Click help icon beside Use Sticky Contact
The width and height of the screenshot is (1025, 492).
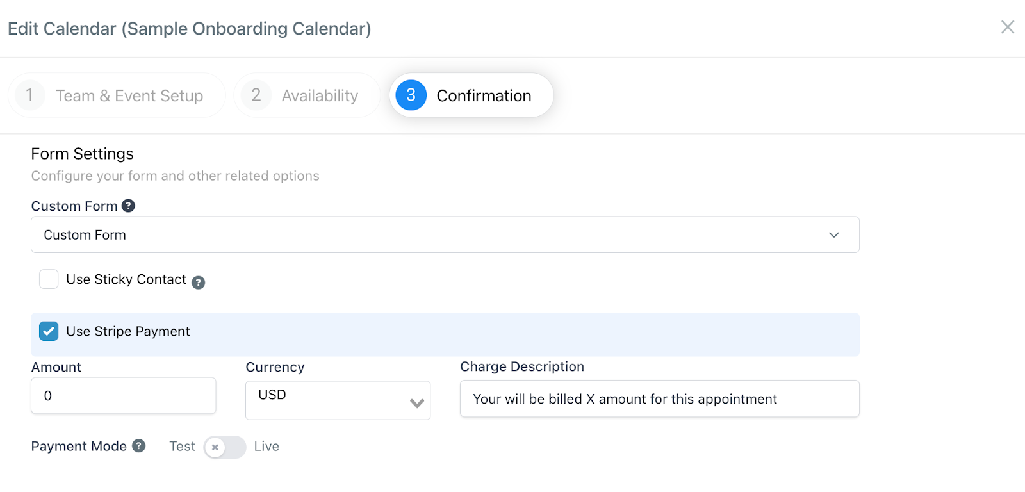[199, 283]
